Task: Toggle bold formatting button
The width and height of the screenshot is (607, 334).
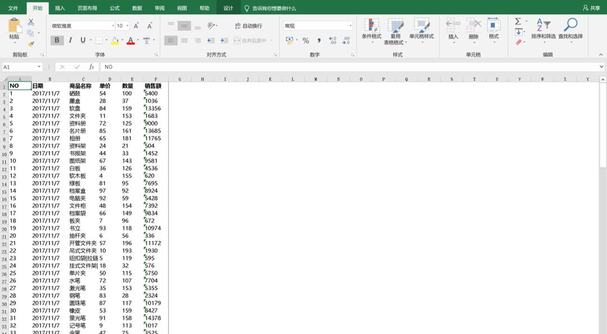Action: point(57,40)
